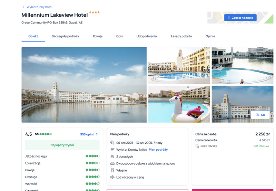Open the large lake view hotel photo
276x191 pixels.
coord(84,85)
